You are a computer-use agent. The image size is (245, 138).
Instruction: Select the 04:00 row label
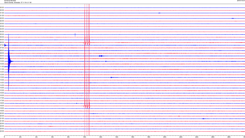pyautogui.click(x=2, y=29)
